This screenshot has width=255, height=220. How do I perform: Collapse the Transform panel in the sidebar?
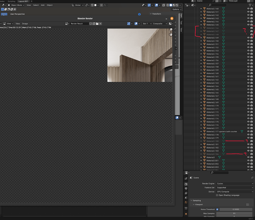point(151,14)
